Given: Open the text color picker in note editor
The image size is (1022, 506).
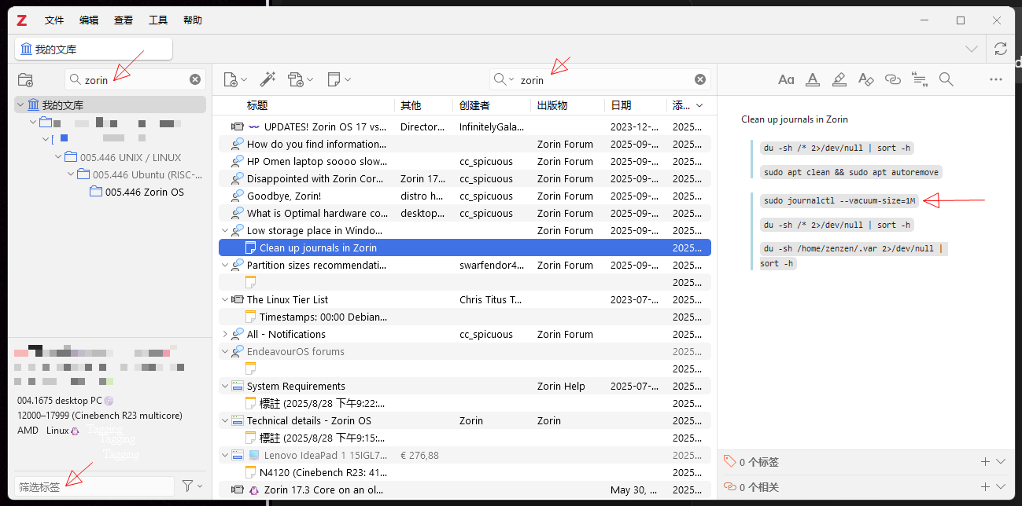Looking at the screenshot, I should coord(813,79).
